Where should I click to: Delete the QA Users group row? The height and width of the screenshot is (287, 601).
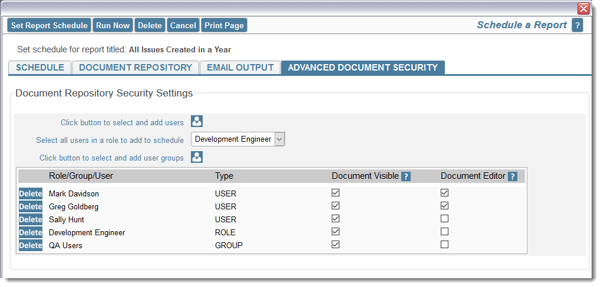coord(31,245)
